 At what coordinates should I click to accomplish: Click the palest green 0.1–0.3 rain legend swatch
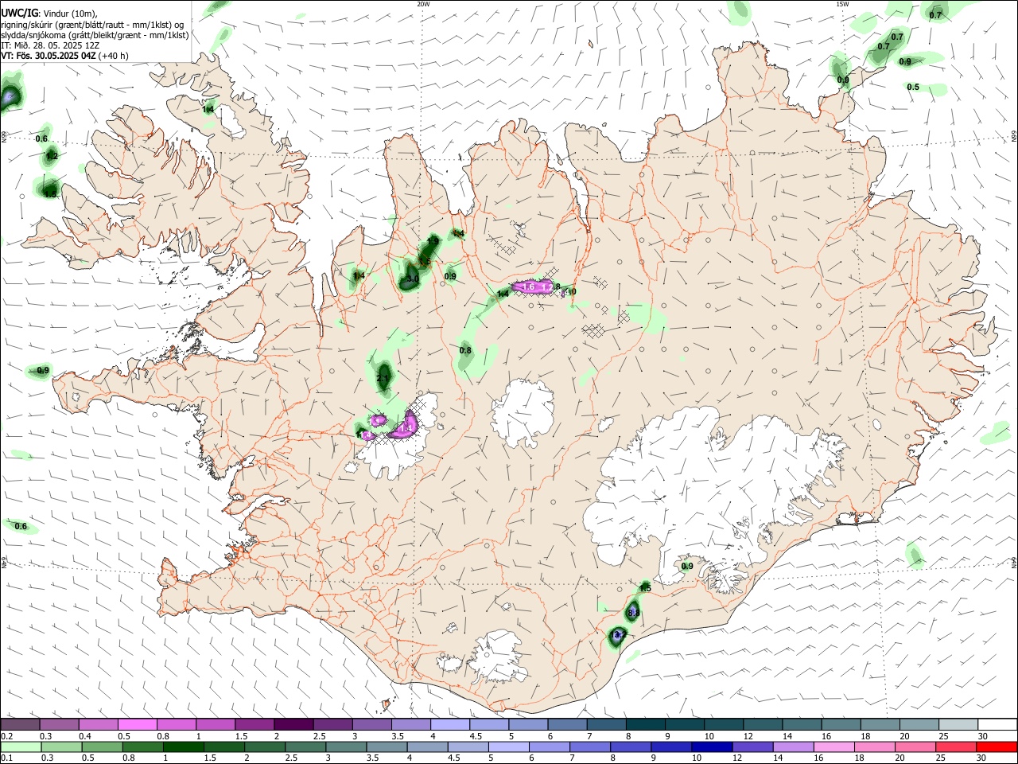pos(21,746)
